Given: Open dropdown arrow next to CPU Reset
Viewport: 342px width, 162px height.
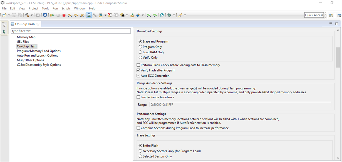Looking at the screenshot, I should click(127, 15).
